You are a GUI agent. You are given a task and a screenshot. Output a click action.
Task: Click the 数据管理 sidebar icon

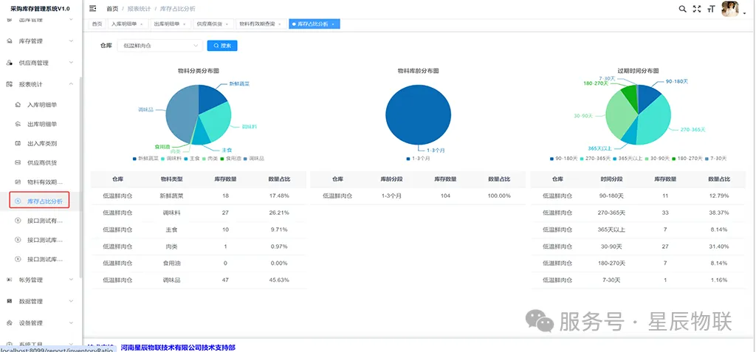pos(10,301)
